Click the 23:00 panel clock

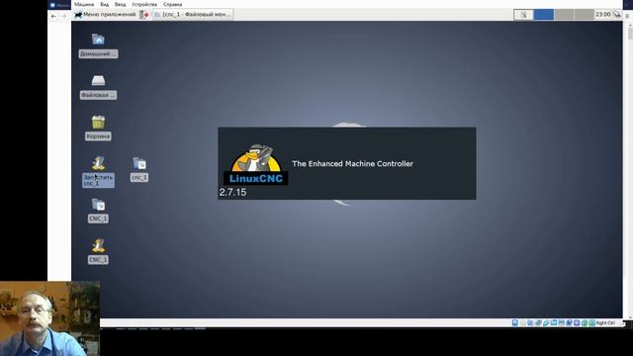point(602,15)
